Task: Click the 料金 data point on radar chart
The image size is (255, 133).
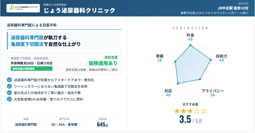Action: click(190, 45)
